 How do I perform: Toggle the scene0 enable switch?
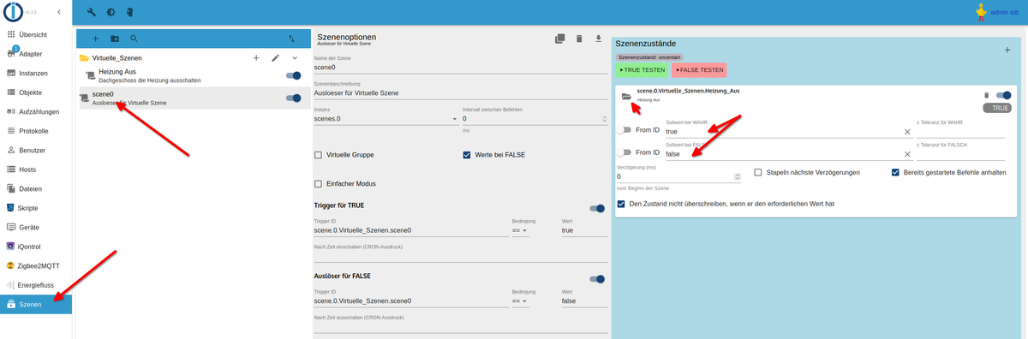293,98
